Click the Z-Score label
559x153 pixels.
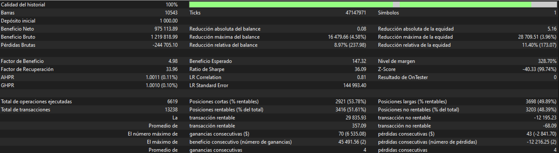pos(387,69)
